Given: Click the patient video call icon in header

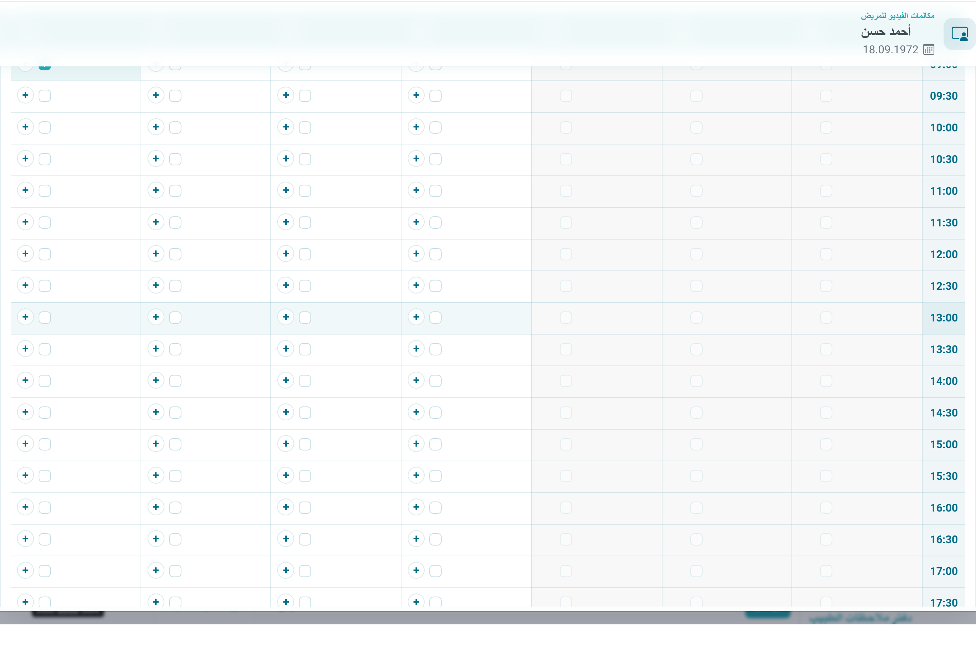Looking at the screenshot, I should coord(960,34).
